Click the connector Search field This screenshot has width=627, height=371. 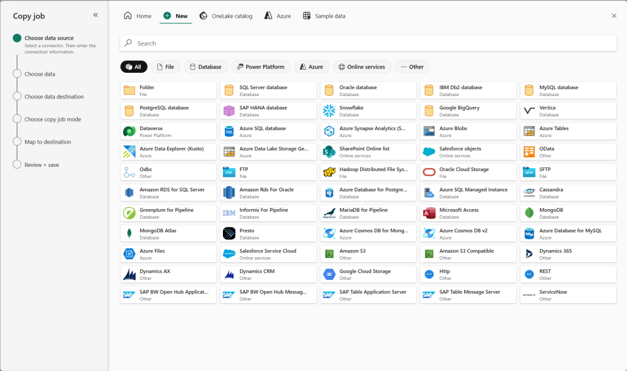[367, 43]
